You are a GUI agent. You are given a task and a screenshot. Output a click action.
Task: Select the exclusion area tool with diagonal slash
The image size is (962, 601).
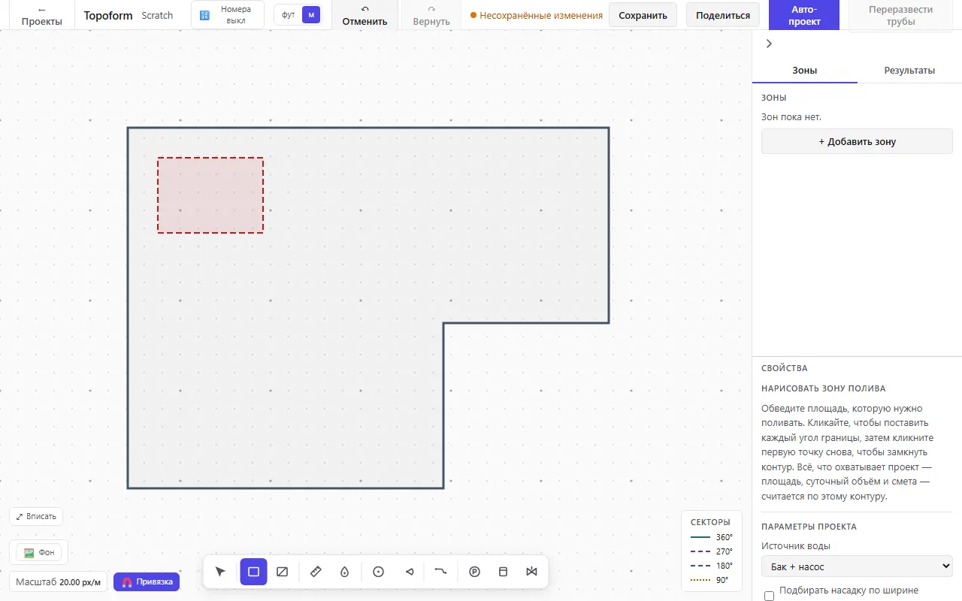(x=283, y=572)
